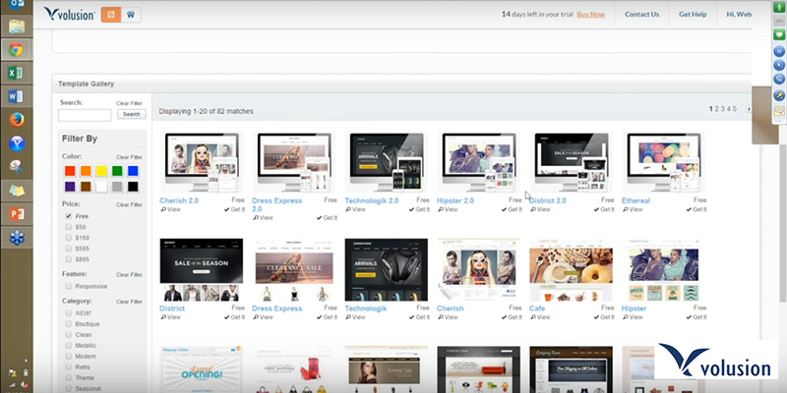Select Contact Us in the header
The image size is (787, 393).
pyautogui.click(x=641, y=15)
